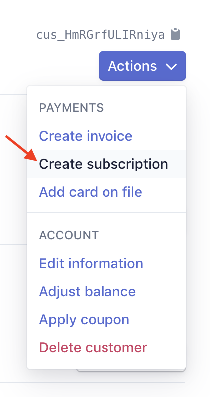Click the hidden element peeking below the menu
Screen dimensions: 210x397
pos(131,370)
